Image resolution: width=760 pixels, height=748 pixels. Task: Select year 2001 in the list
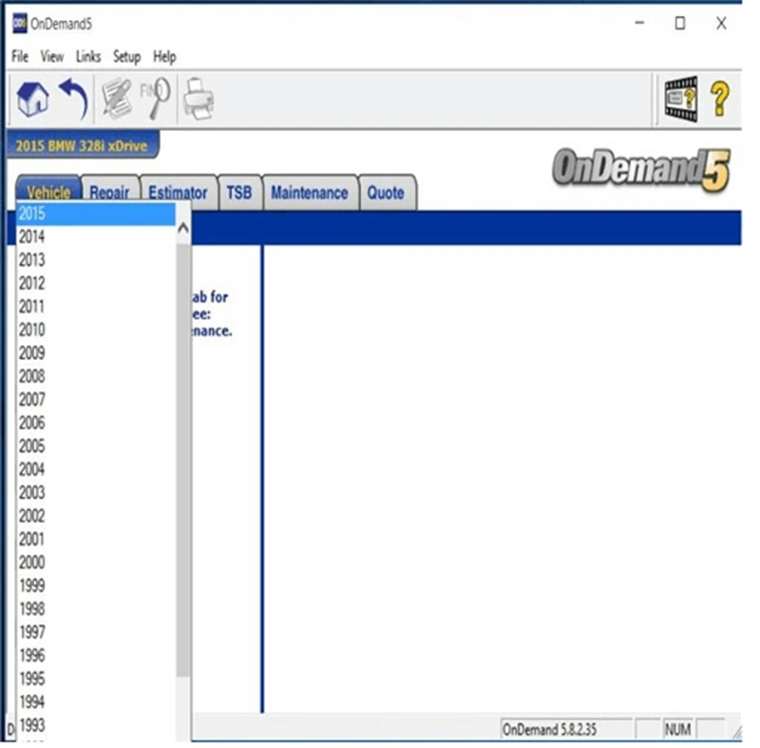pyautogui.click(x=96, y=539)
